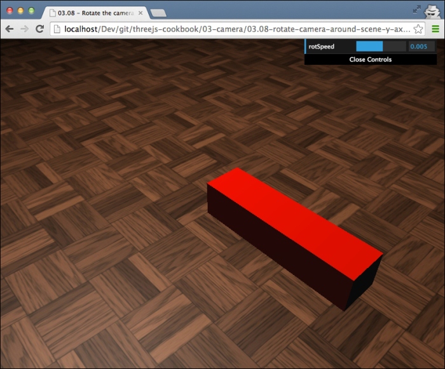
Task: Open the Chrome hamburger menu
Action: tap(435, 29)
